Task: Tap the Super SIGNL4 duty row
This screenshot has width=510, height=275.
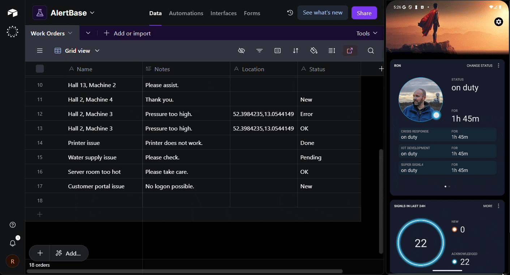Action: 447,168
